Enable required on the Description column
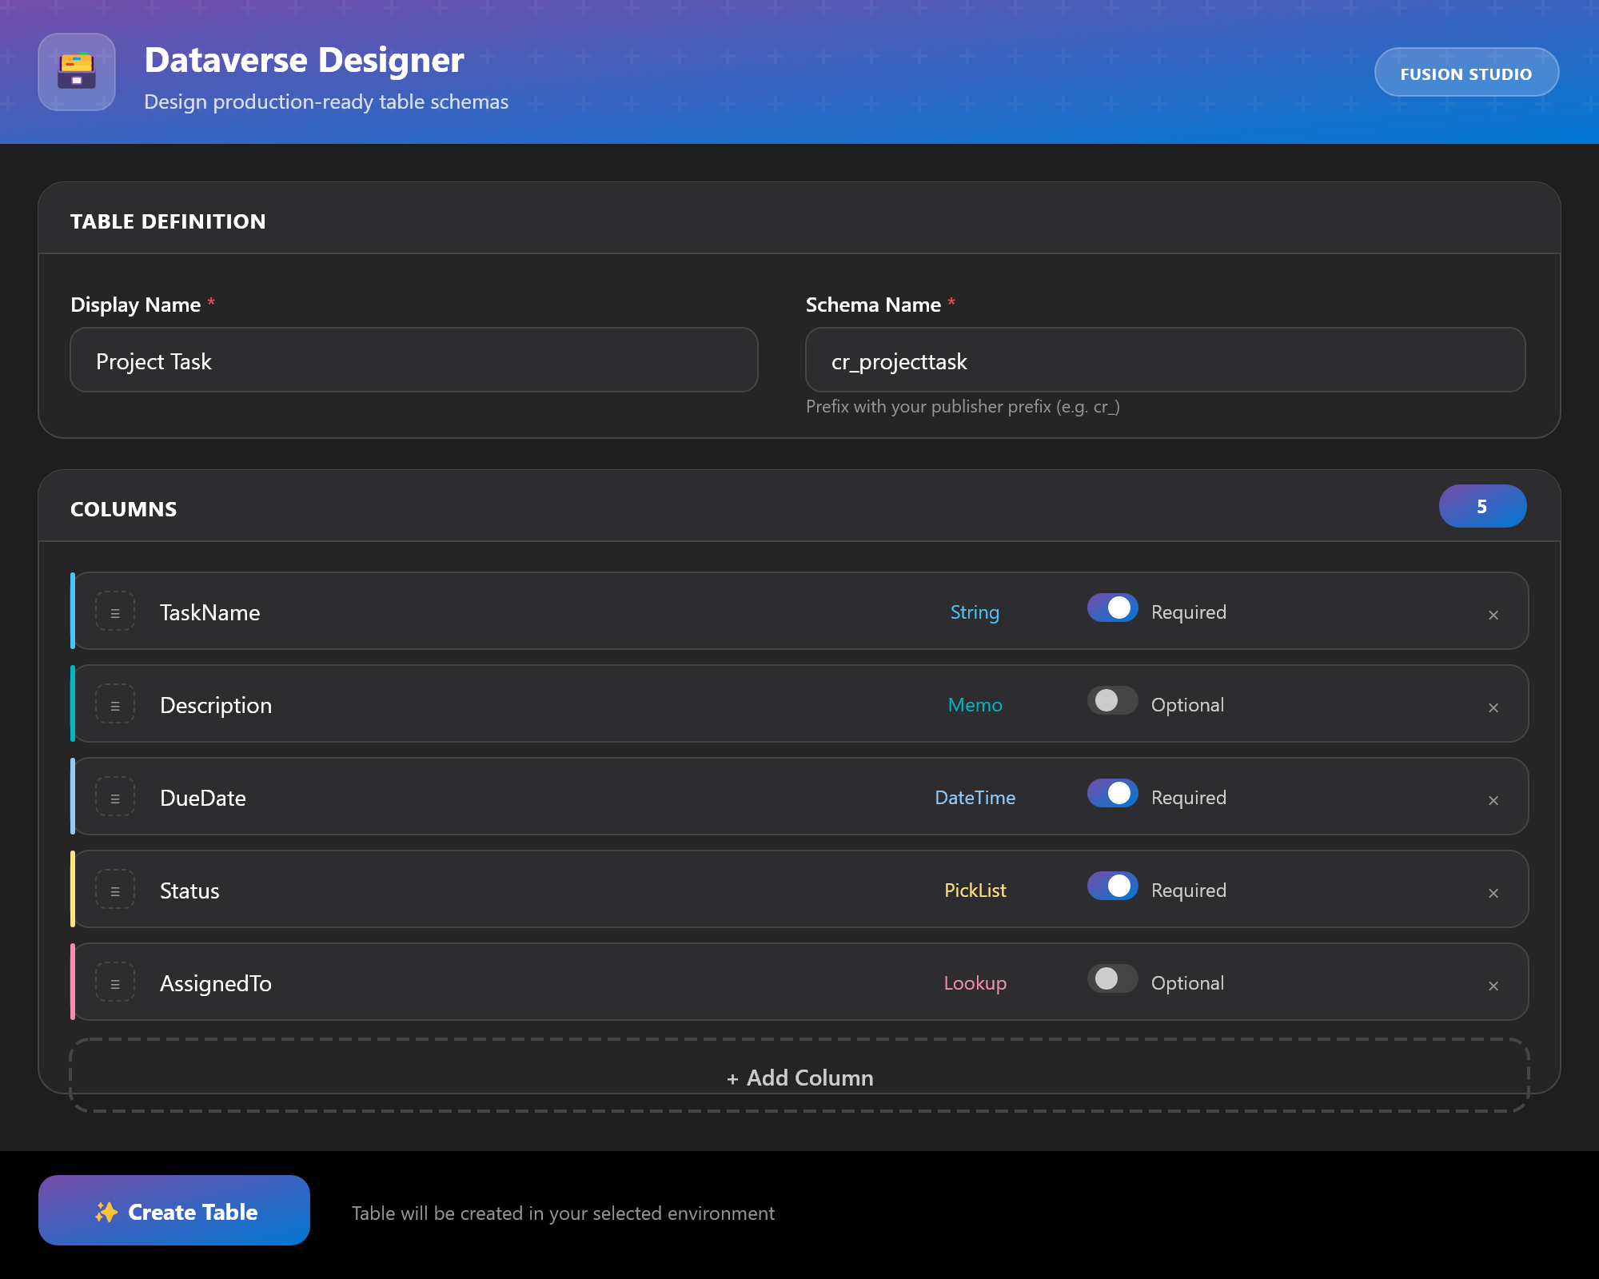The width and height of the screenshot is (1599, 1279). 1111,700
